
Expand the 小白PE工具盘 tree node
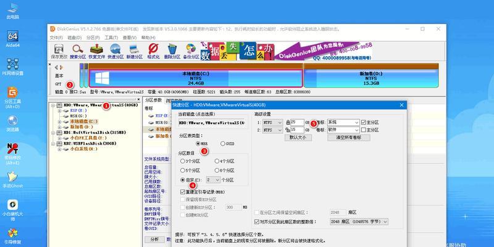(x=59, y=138)
